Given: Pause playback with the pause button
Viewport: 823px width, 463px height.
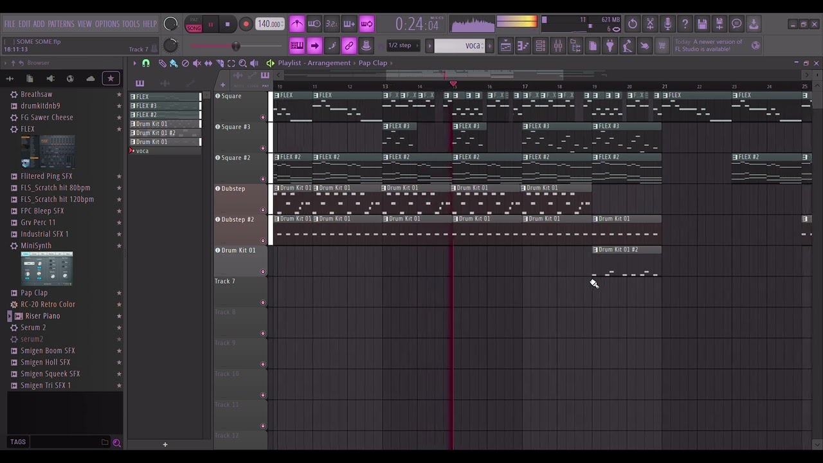Looking at the screenshot, I should [210, 24].
